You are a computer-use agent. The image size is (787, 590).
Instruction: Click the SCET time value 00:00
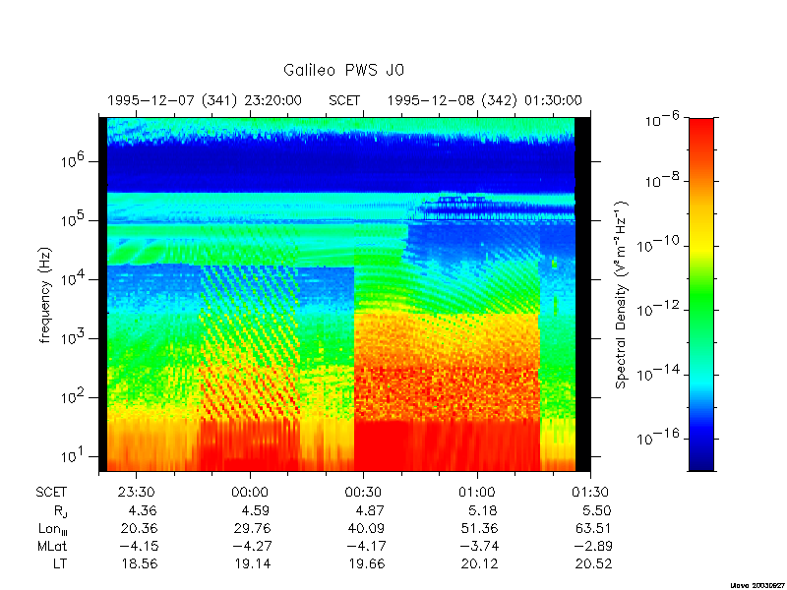coord(250,493)
